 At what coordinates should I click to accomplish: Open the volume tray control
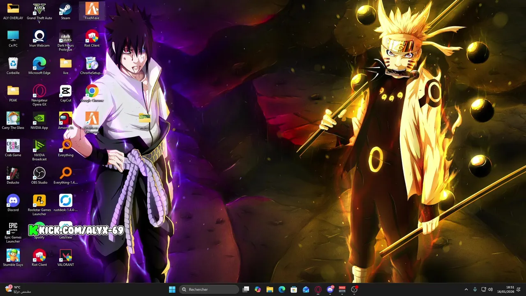click(490, 289)
